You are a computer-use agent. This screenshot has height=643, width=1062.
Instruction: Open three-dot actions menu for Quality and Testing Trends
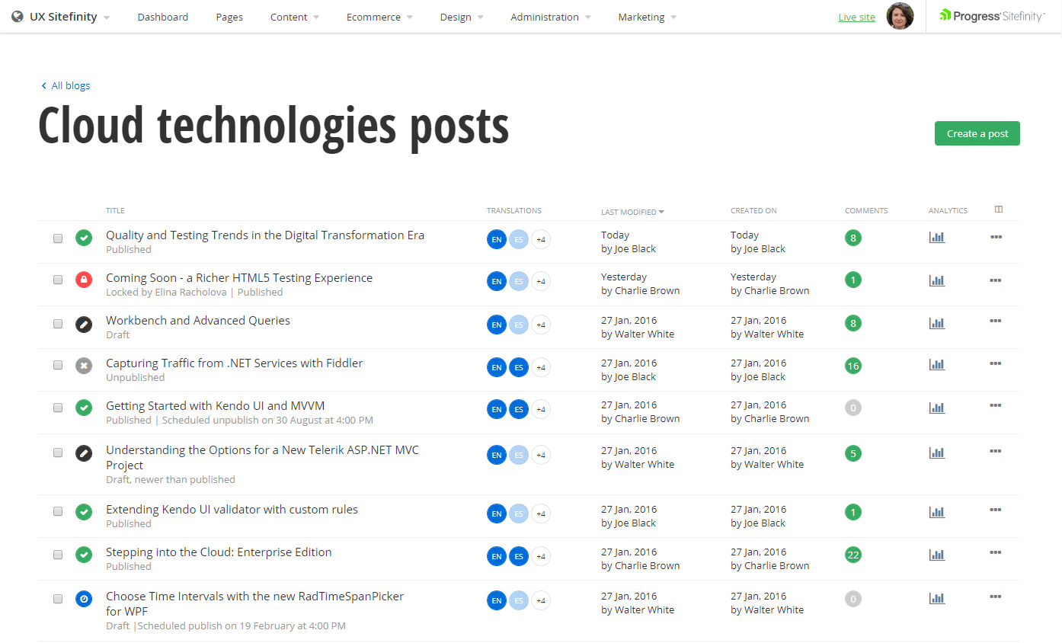click(996, 237)
